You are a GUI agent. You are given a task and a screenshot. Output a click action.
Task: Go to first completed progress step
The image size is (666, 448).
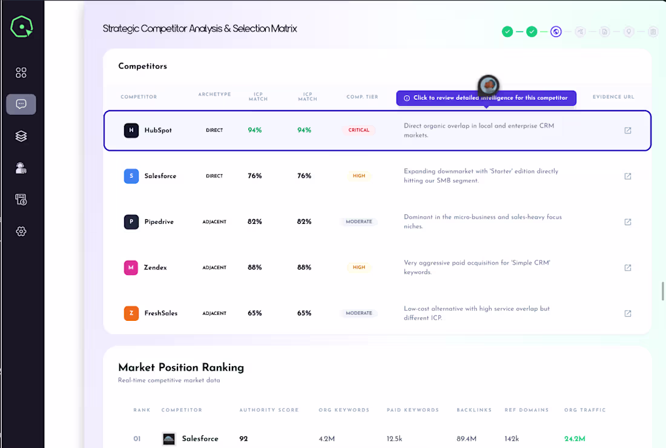(507, 31)
